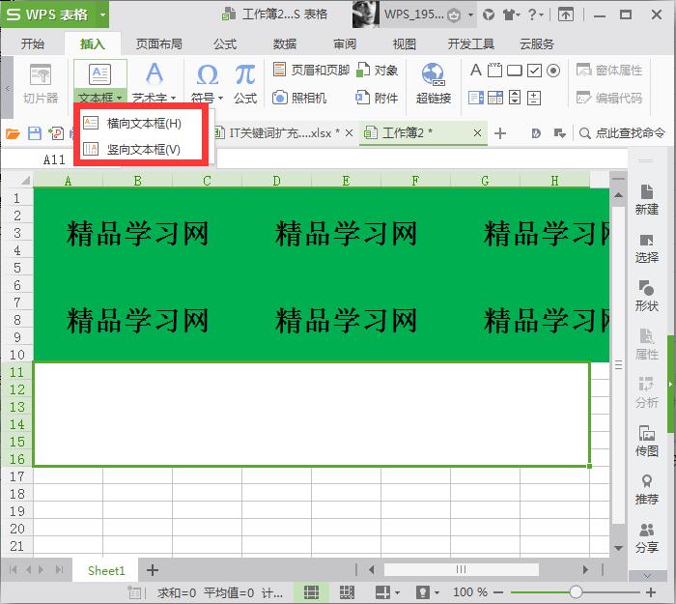The width and height of the screenshot is (676, 604).
Task: Click the save disk icon
Action: tap(35, 133)
